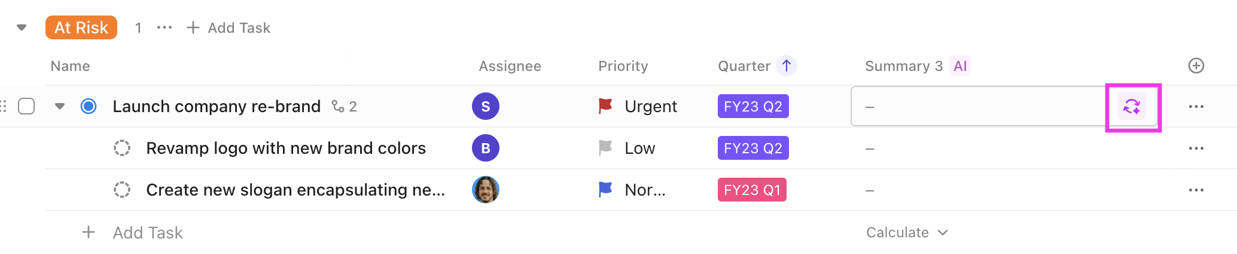Click the Summary 3 column header
This screenshot has width=1237, height=254.
(903, 66)
